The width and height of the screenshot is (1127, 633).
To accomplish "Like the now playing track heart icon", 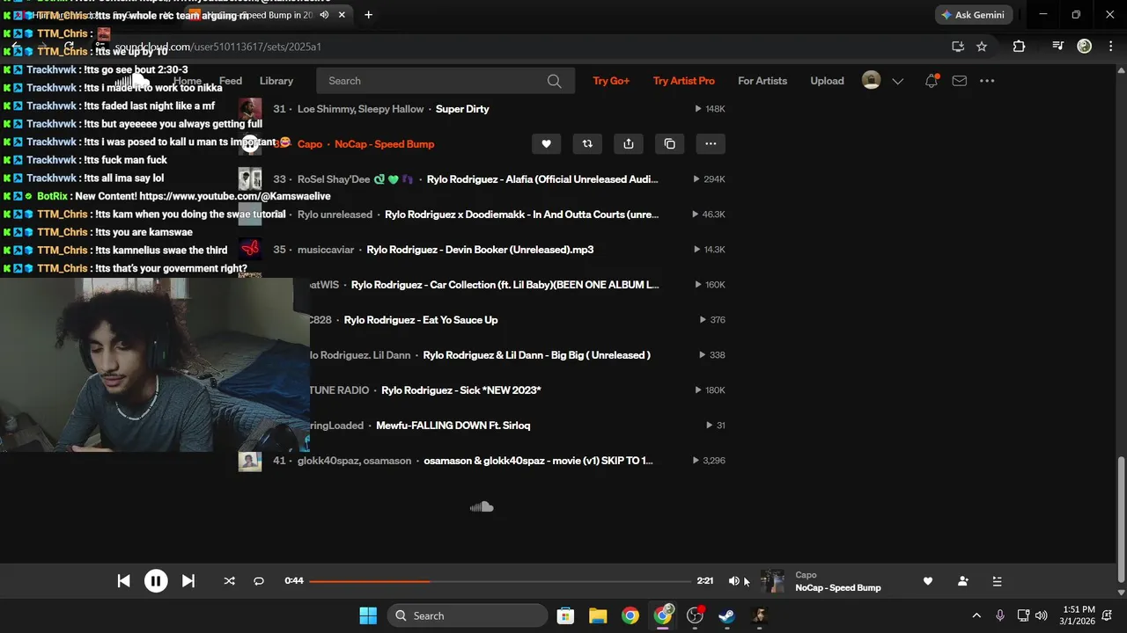I will (927, 581).
